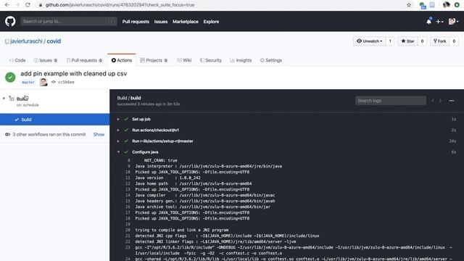This screenshot has width=464, height=261.
Task: Switch to the Code tab
Action: click(x=17, y=60)
